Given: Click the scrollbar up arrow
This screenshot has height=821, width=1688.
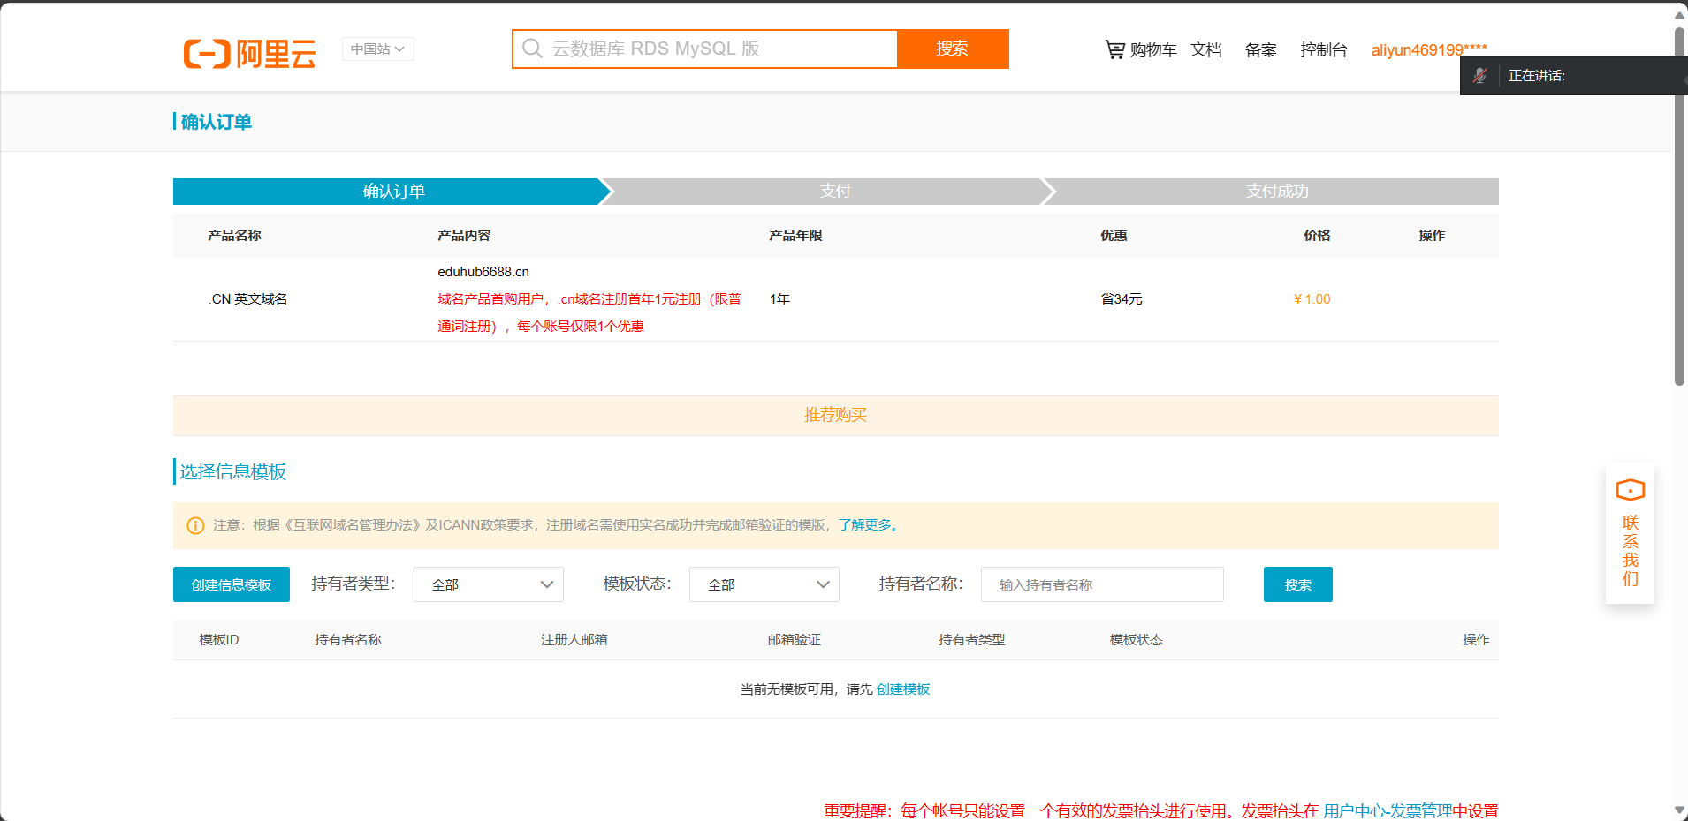Looking at the screenshot, I should point(1679,15).
